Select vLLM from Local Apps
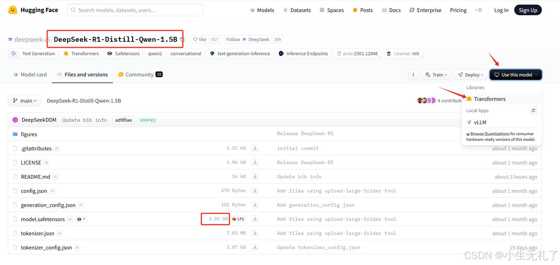 tap(501, 122)
